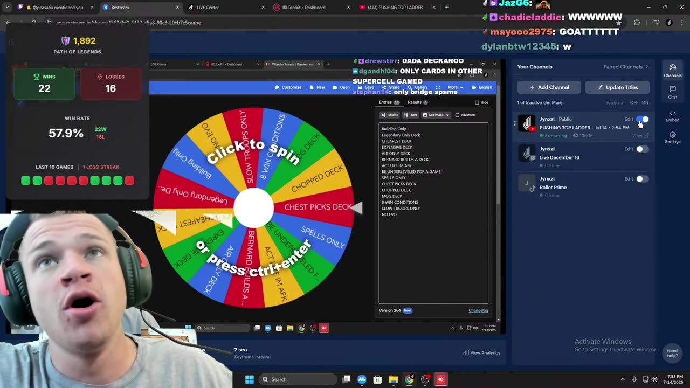Screen dimensions: 690x388
Task: Check the Advanced checkbox in wheel panel
Action: (457, 115)
